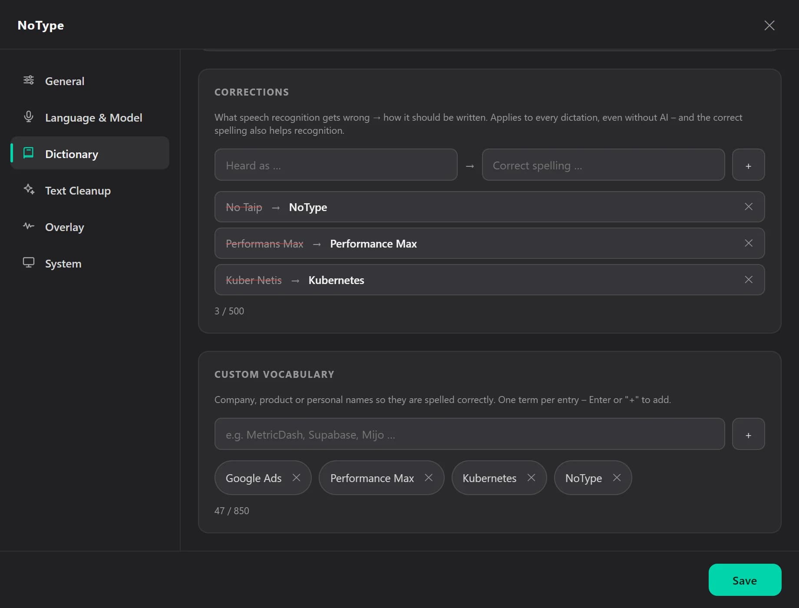The width and height of the screenshot is (799, 608).
Task: Add the correction with the plus button
Action: click(x=748, y=165)
